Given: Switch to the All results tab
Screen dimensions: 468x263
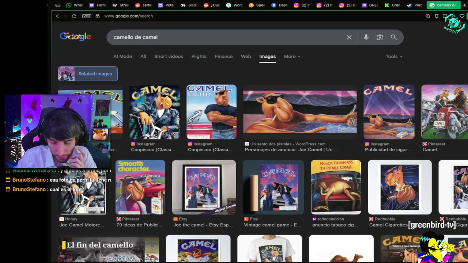Looking at the screenshot, I should [143, 56].
